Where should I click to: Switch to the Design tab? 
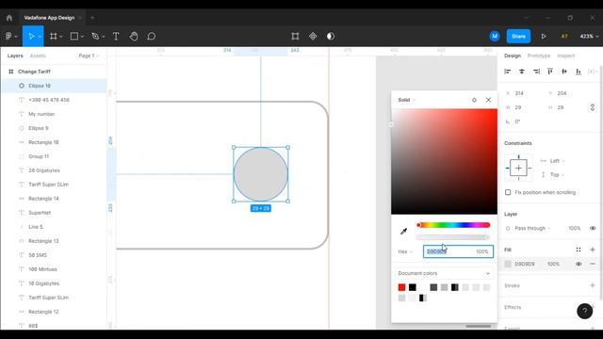tap(513, 56)
